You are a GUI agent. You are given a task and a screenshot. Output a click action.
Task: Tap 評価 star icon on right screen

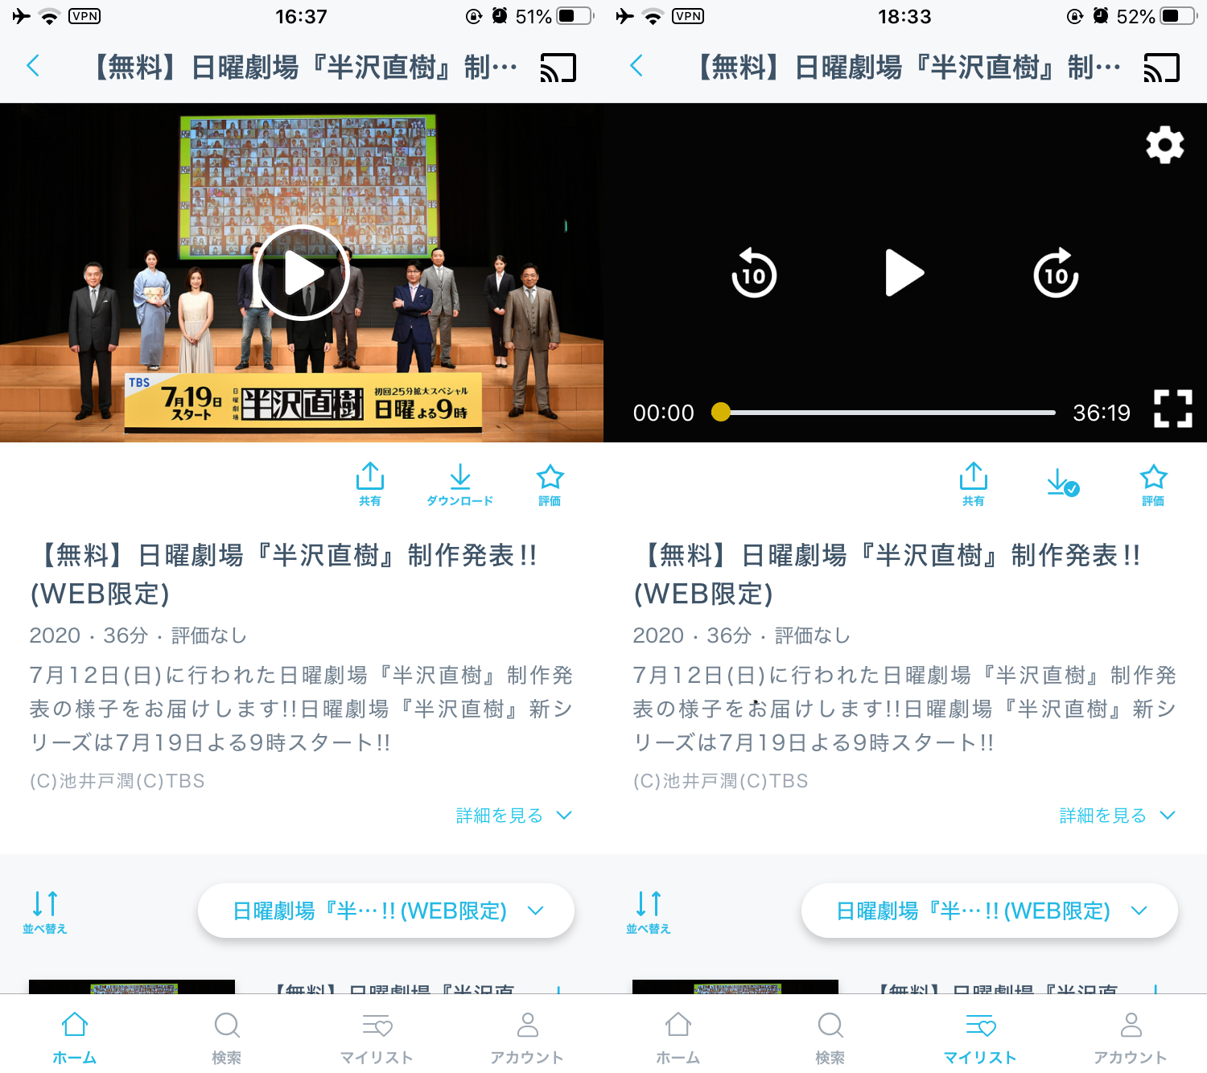coord(1153,484)
